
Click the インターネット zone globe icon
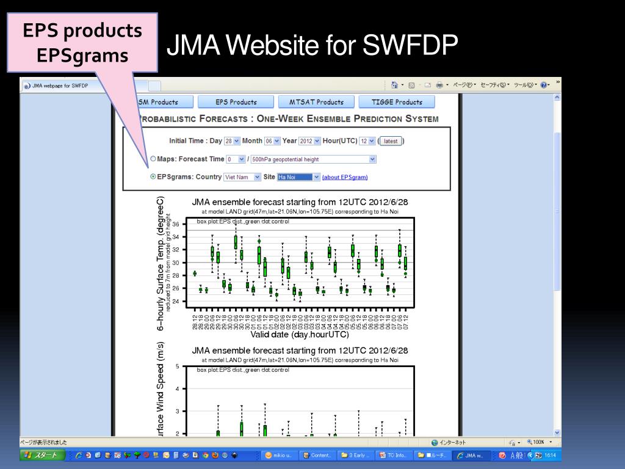click(435, 442)
